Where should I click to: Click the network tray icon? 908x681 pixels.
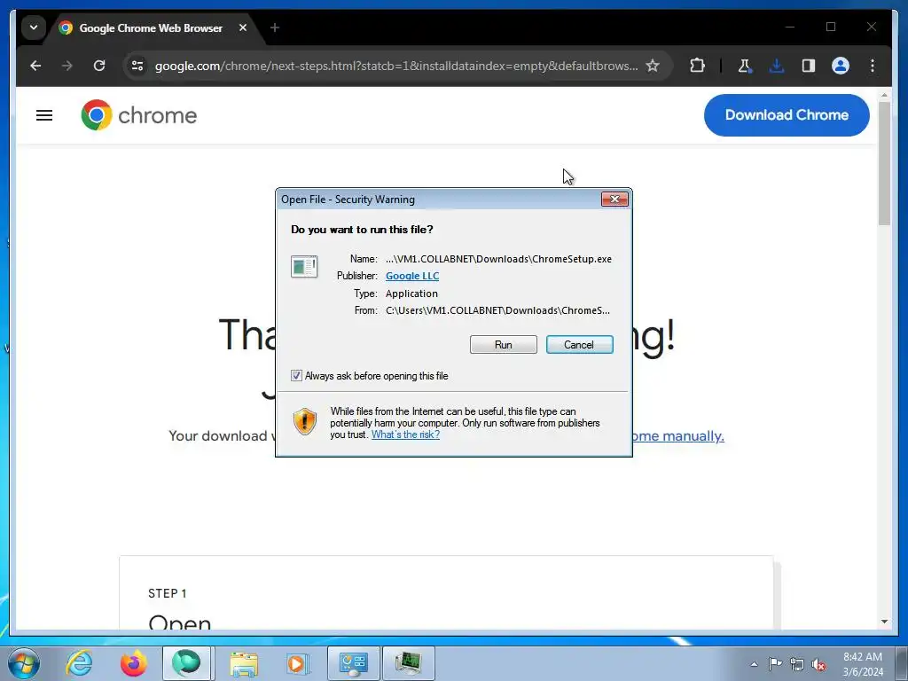(797, 664)
